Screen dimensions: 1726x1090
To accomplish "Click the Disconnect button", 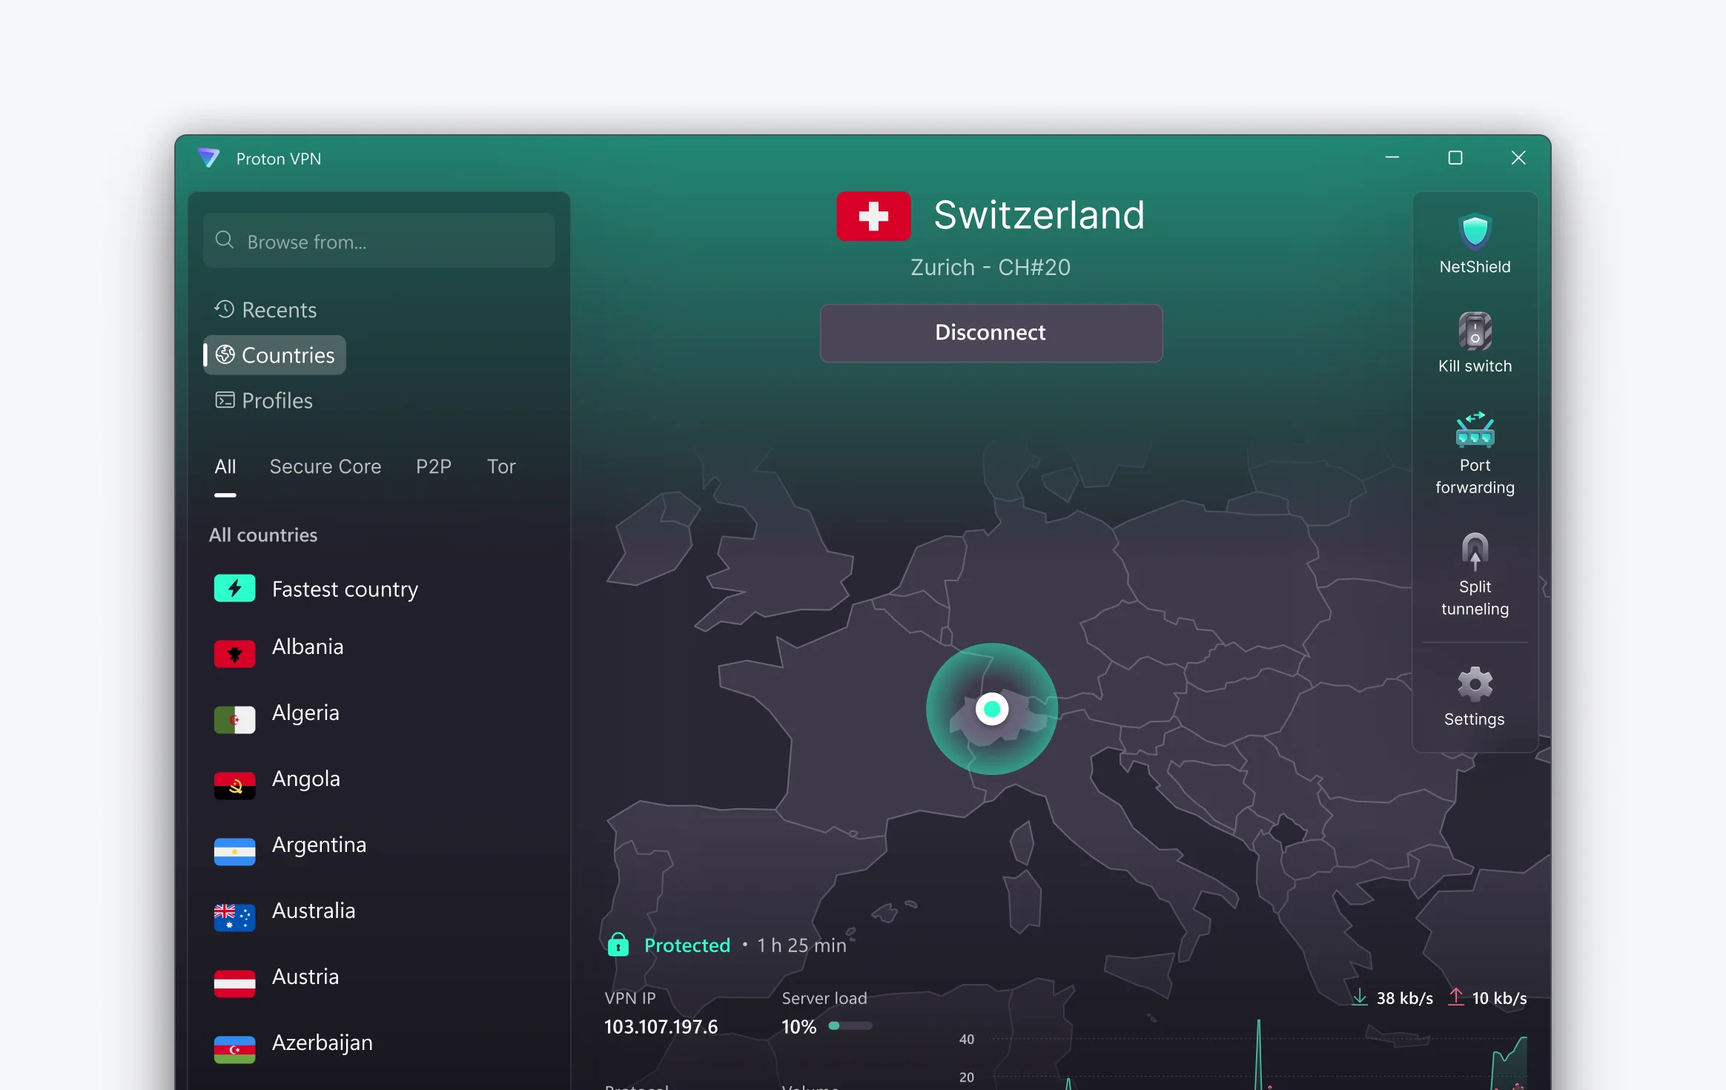I will [991, 332].
